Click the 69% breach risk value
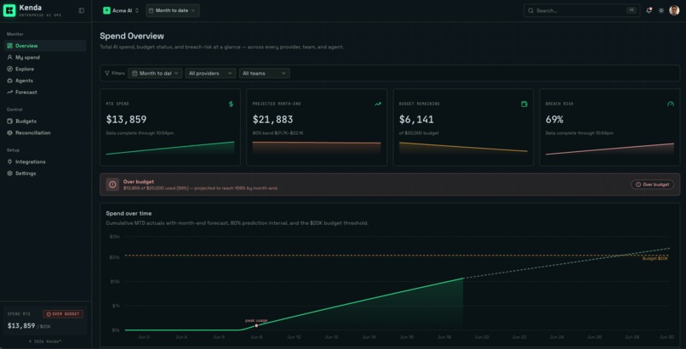Image resolution: width=686 pixels, height=349 pixels. (554, 120)
